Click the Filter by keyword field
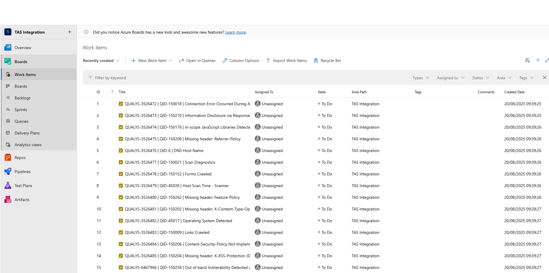Screen dimensions: 549x273 [248, 78]
